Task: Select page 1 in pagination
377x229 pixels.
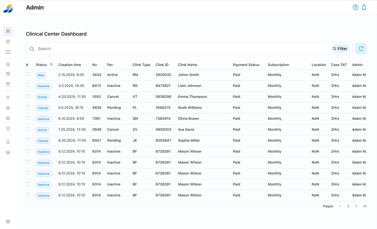Action: (348, 206)
